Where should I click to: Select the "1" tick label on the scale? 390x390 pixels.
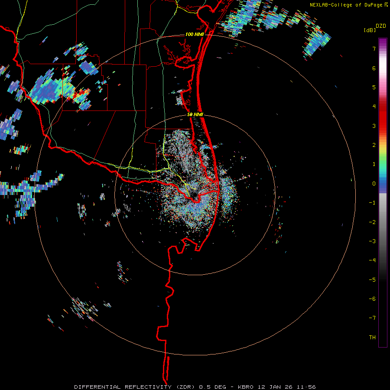(374, 164)
